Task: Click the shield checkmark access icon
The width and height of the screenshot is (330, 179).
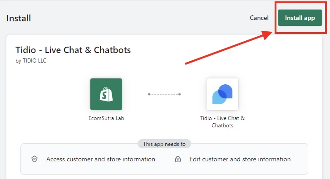Action: [34, 159]
